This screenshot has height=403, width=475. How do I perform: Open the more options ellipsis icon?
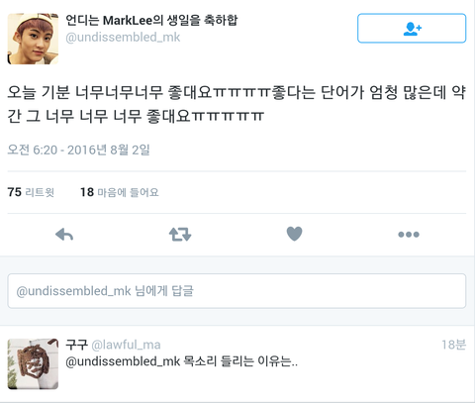[x=409, y=235]
